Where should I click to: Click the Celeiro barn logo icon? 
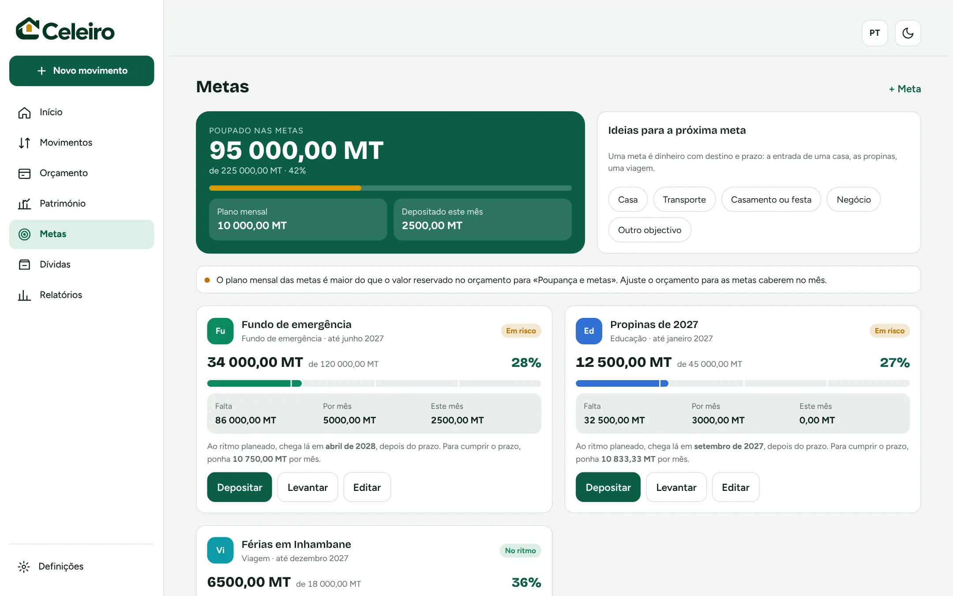coord(28,29)
